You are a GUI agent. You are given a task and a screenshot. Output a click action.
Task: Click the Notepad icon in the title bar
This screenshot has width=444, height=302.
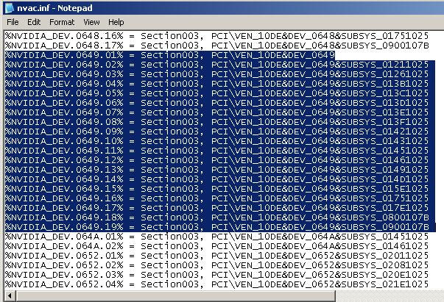point(10,8)
